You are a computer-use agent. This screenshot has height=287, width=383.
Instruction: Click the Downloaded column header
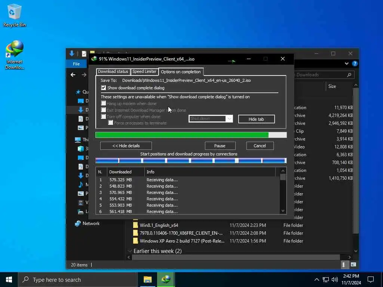click(x=126, y=172)
